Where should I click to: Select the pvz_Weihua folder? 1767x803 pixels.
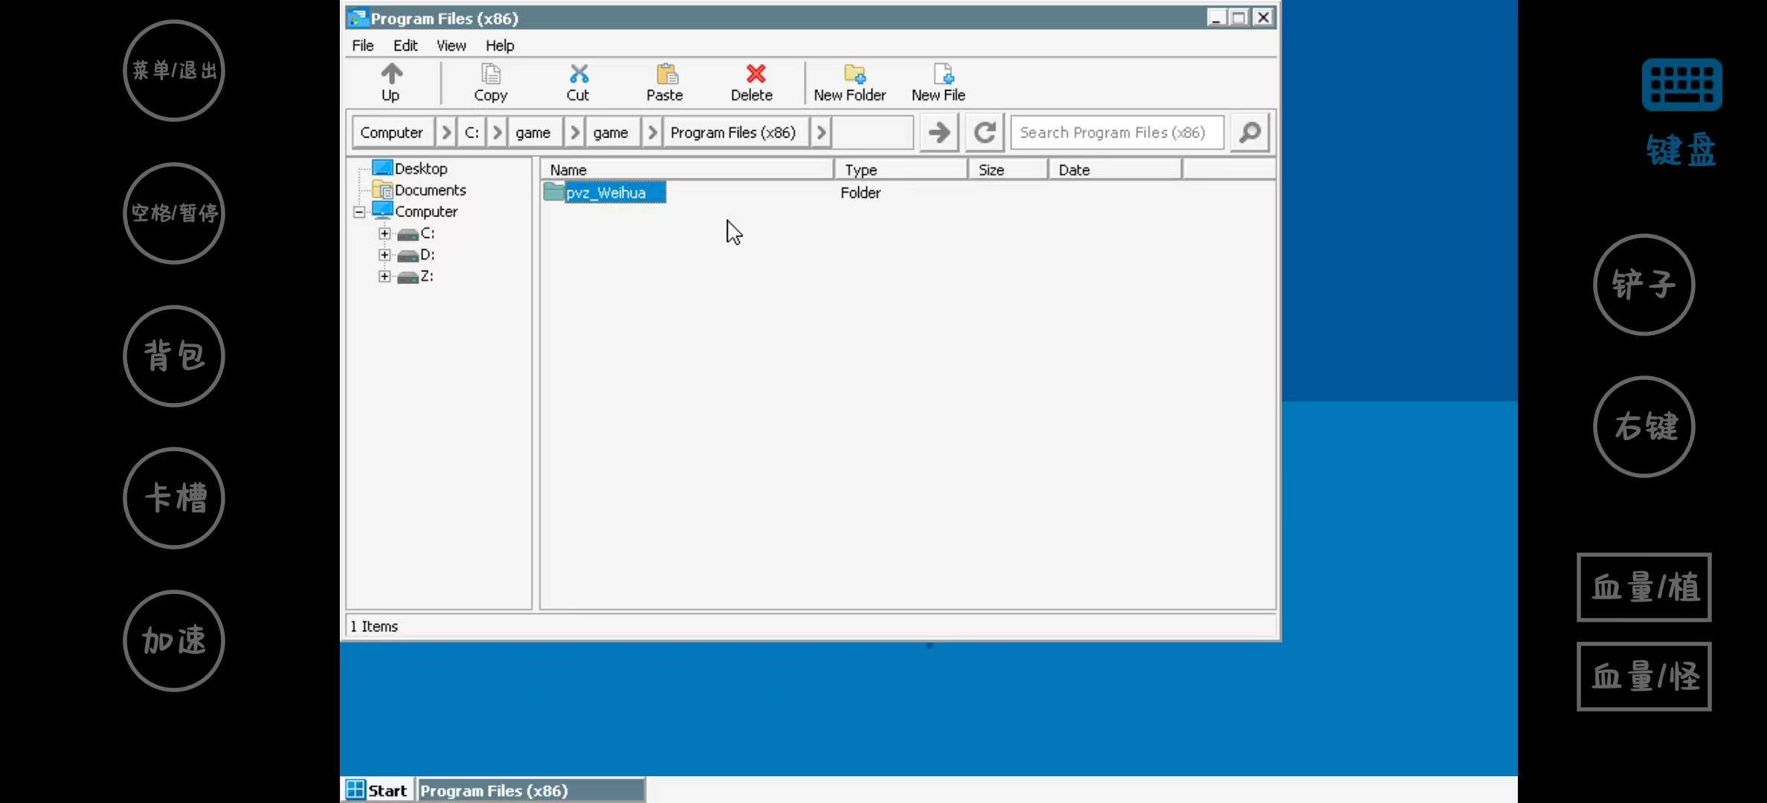coord(605,193)
